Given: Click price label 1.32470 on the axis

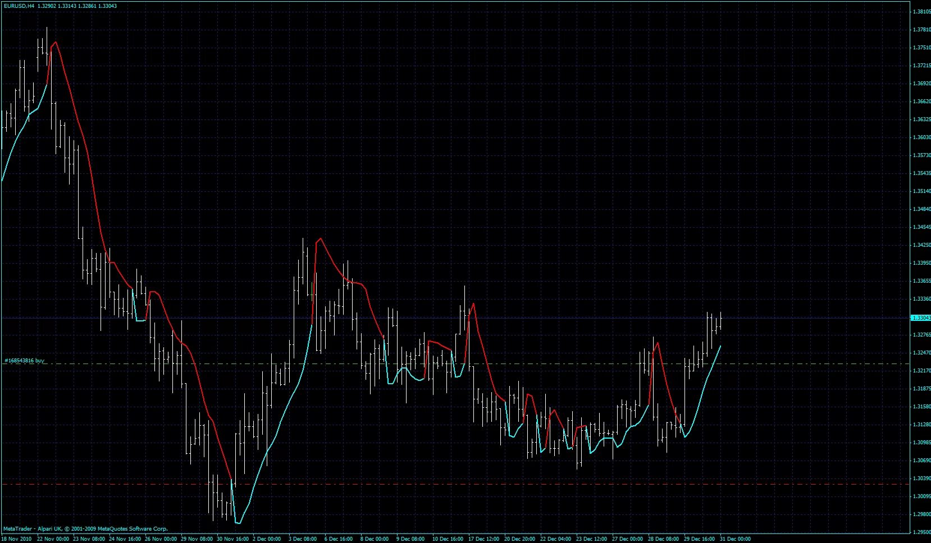Looking at the screenshot, I should 921,353.
